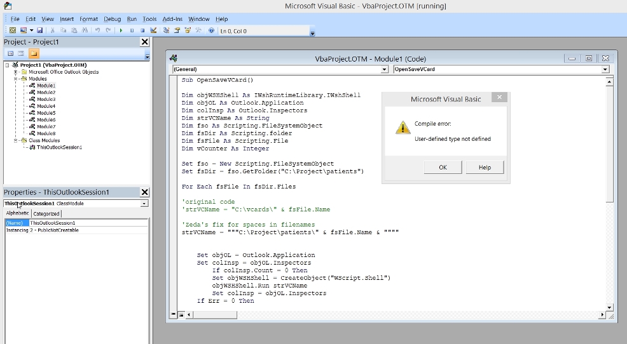Select ThisOutlookSession1 class module in tree
This screenshot has width=627, height=344.
point(59,147)
